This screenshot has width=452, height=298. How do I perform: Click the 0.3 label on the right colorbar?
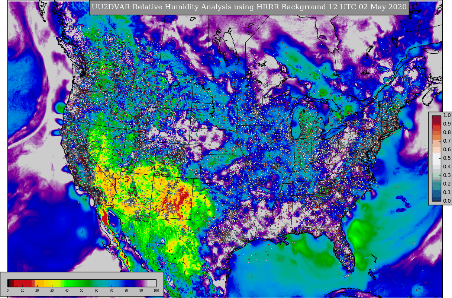(x=447, y=175)
